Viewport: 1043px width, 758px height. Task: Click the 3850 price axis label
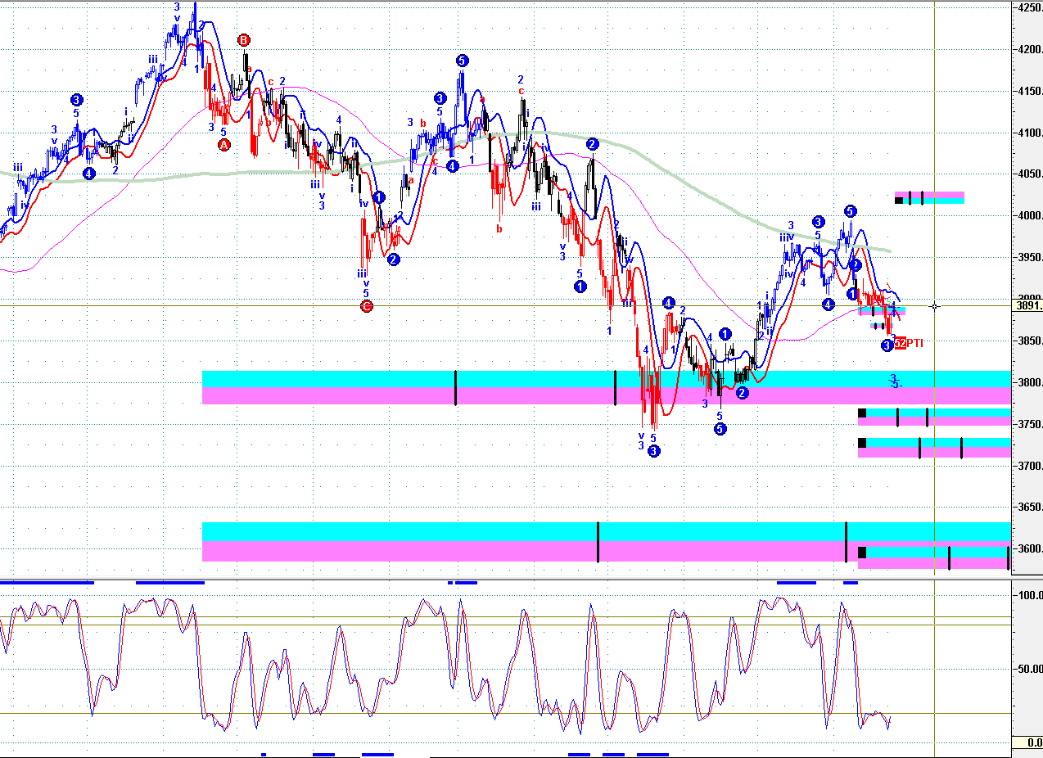pyautogui.click(x=1029, y=341)
